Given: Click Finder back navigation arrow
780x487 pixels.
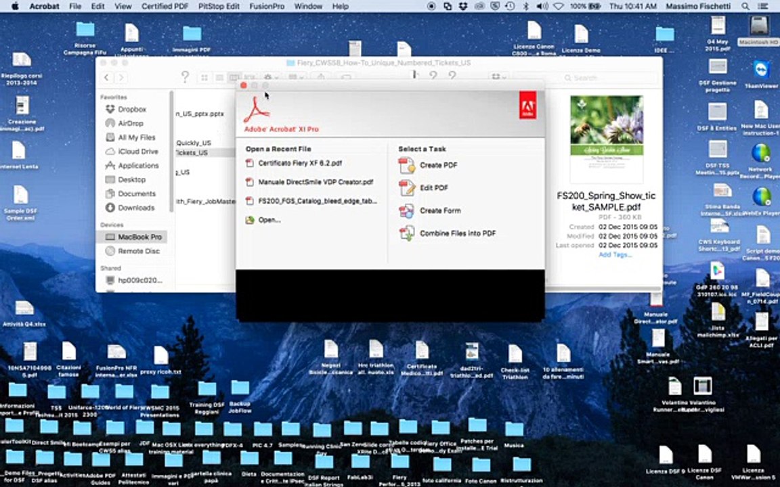Looking at the screenshot, I should click(x=107, y=78).
